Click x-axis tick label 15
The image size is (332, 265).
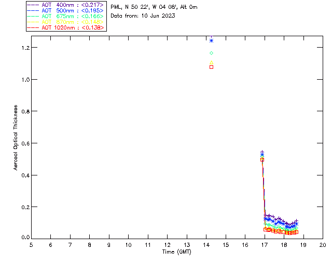(x=226, y=245)
